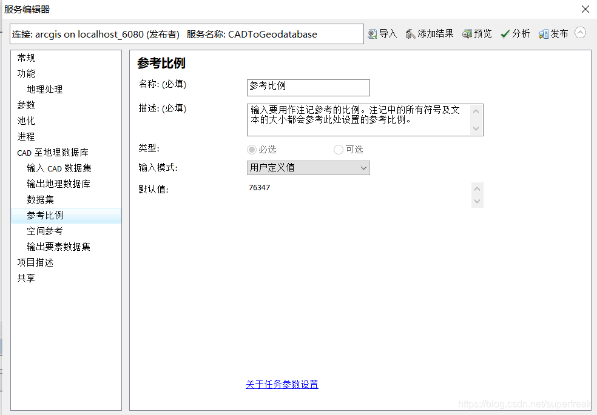Click the 名称 input field containing 参考比例
This screenshot has height=415, width=597.
point(308,88)
